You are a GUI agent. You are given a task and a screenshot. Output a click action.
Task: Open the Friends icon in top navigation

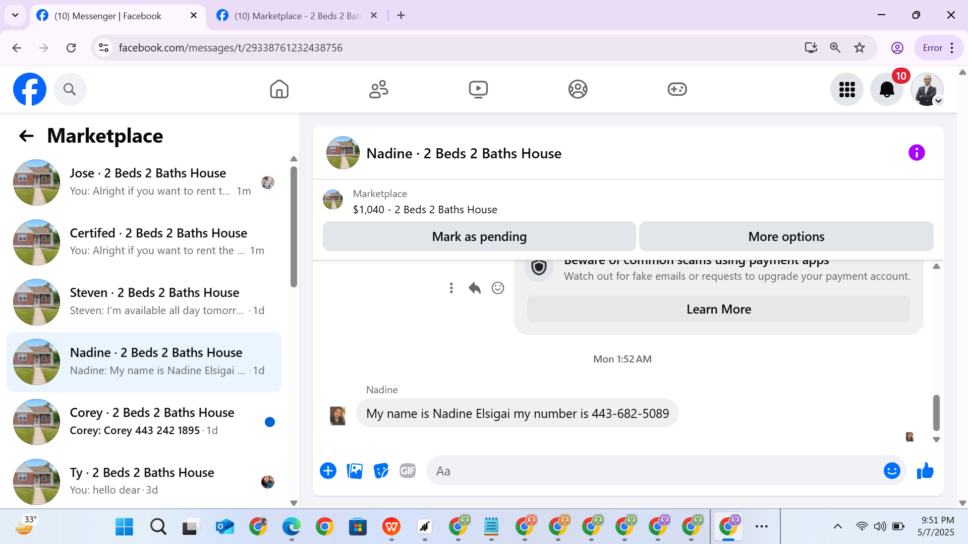pyautogui.click(x=378, y=89)
